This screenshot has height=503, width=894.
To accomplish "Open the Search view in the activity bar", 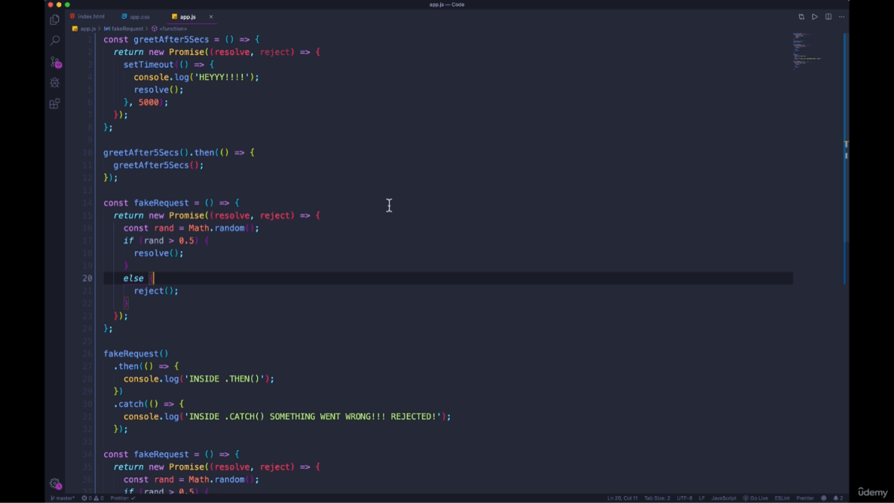I will click(x=54, y=40).
